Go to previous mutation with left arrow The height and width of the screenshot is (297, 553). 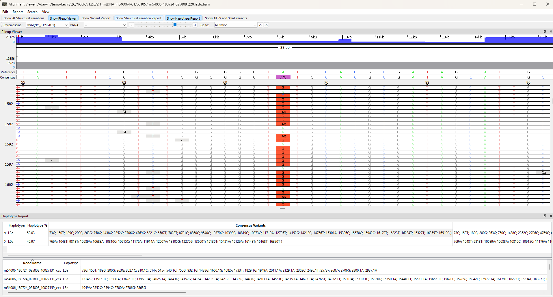pyautogui.click(x=260, y=25)
